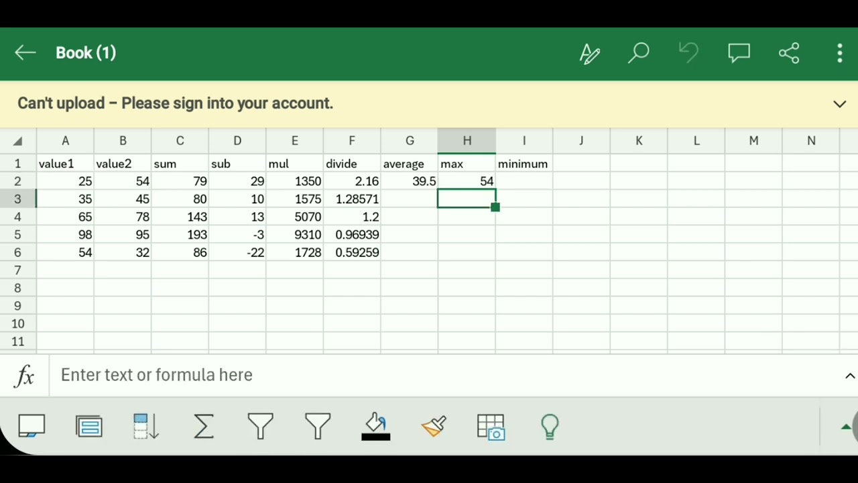The width and height of the screenshot is (858, 483).
Task: Tap the stacked sheets icon in bottom toolbar
Action: click(x=89, y=427)
